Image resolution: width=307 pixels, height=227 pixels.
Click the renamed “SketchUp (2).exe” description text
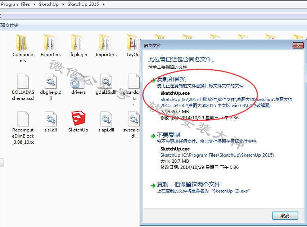(x=203, y=191)
